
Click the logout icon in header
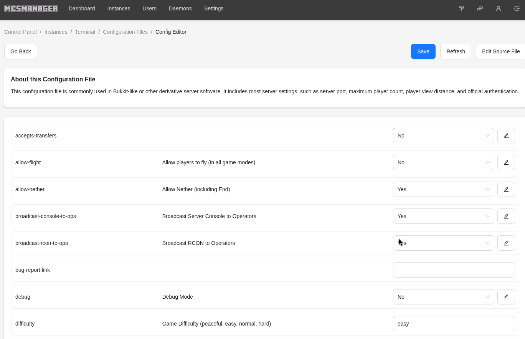(517, 8)
